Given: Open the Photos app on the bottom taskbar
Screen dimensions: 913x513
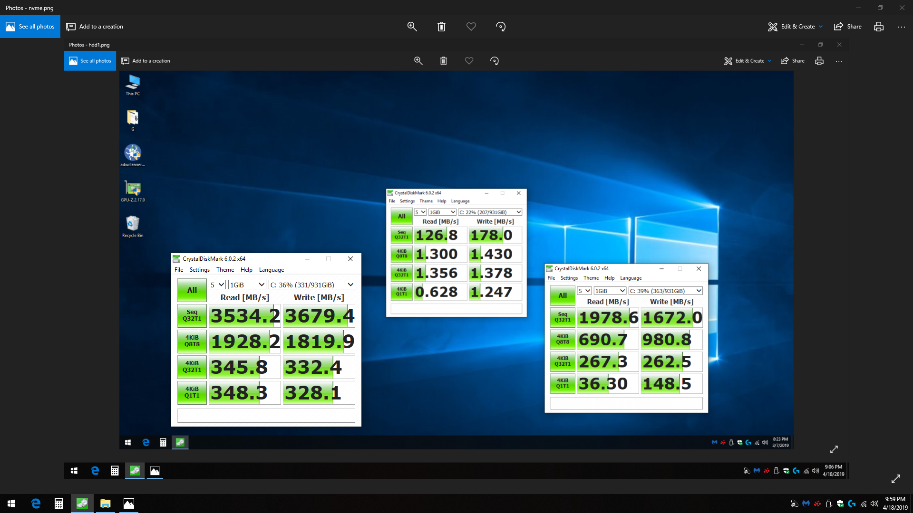Looking at the screenshot, I should pos(128,503).
